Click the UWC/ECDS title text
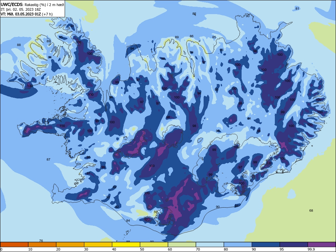Viewport: 336px width, 252px height. pos(11,4)
